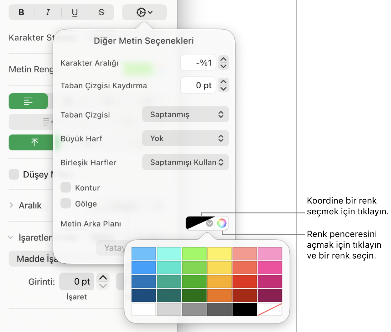Pick the navy blue swatch in fourth row
The height and width of the screenshot is (332, 391).
click(x=144, y=295)
